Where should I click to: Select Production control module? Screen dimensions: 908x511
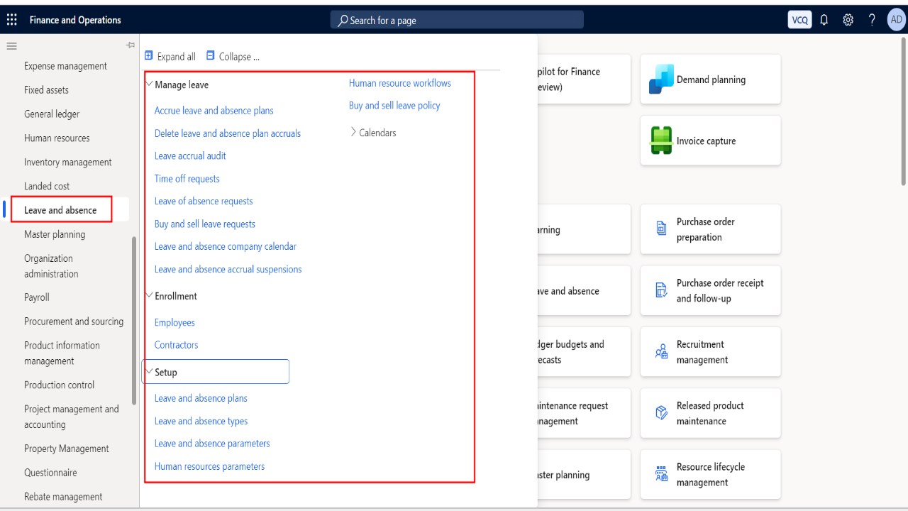click(x=59, y=385)
